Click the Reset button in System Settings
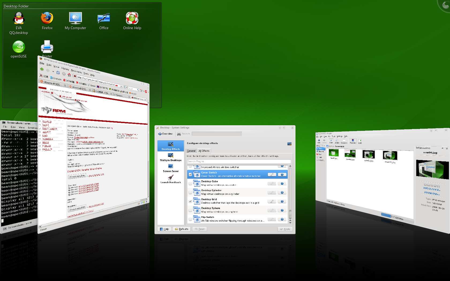 [200, 229]
